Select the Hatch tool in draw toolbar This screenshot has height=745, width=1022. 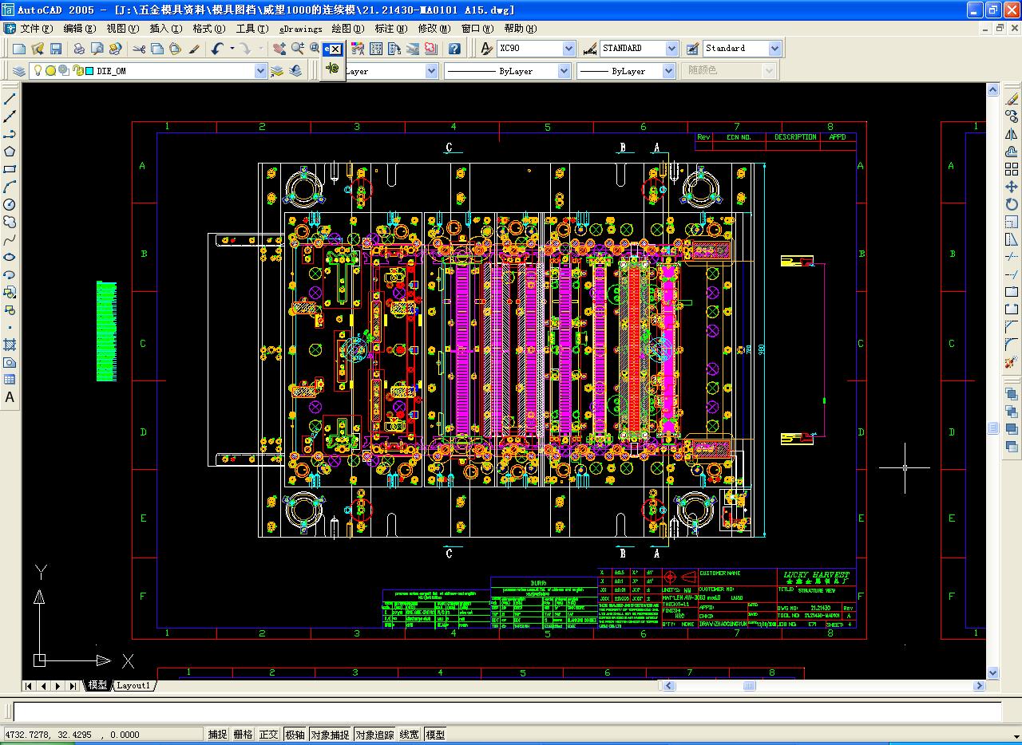click(10, 345)
